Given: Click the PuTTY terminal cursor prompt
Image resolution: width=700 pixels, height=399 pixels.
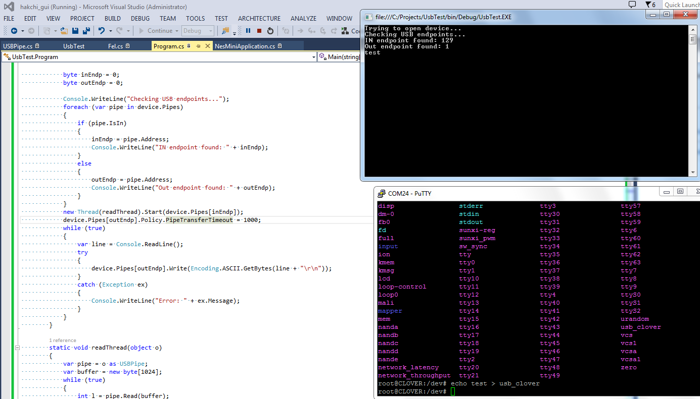Looking at the screenshot, I should tap(453, 391).
